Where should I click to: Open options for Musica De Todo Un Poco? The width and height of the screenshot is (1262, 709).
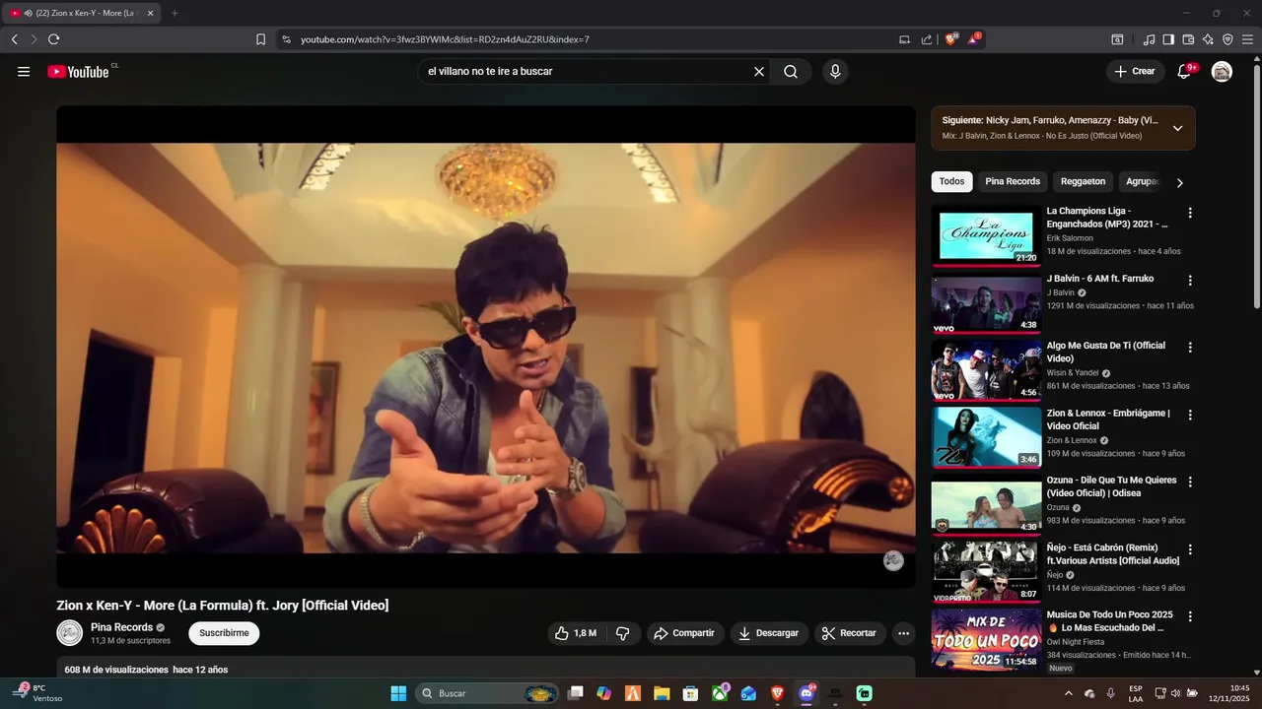pyautogui.click(x=1190, y=616)
